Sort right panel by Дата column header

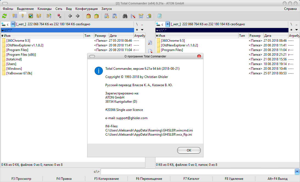[275, 36]
